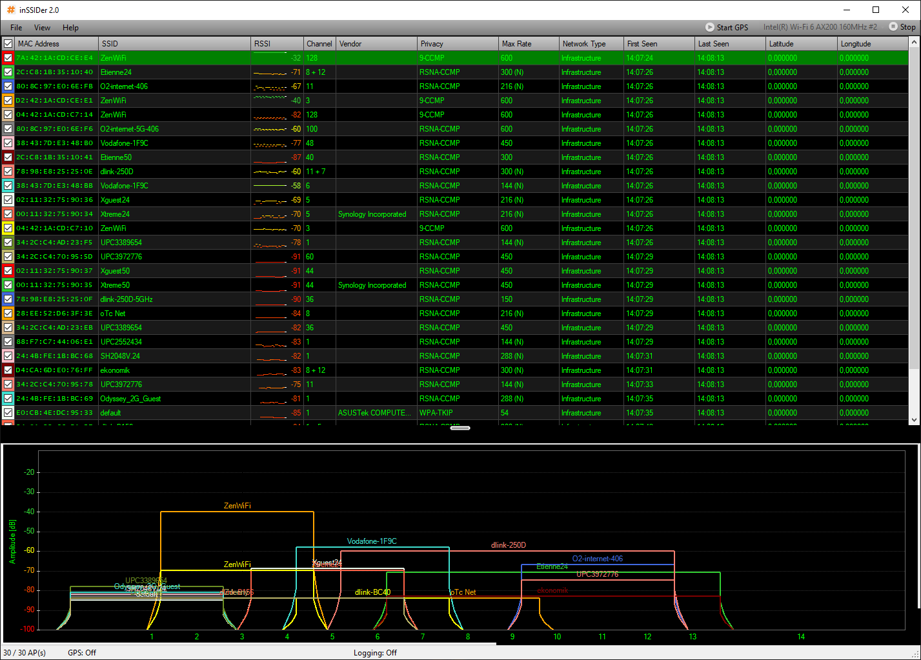Open the View menu
The height and width of the screenshot is (660, 921).
tap(42, 28)
